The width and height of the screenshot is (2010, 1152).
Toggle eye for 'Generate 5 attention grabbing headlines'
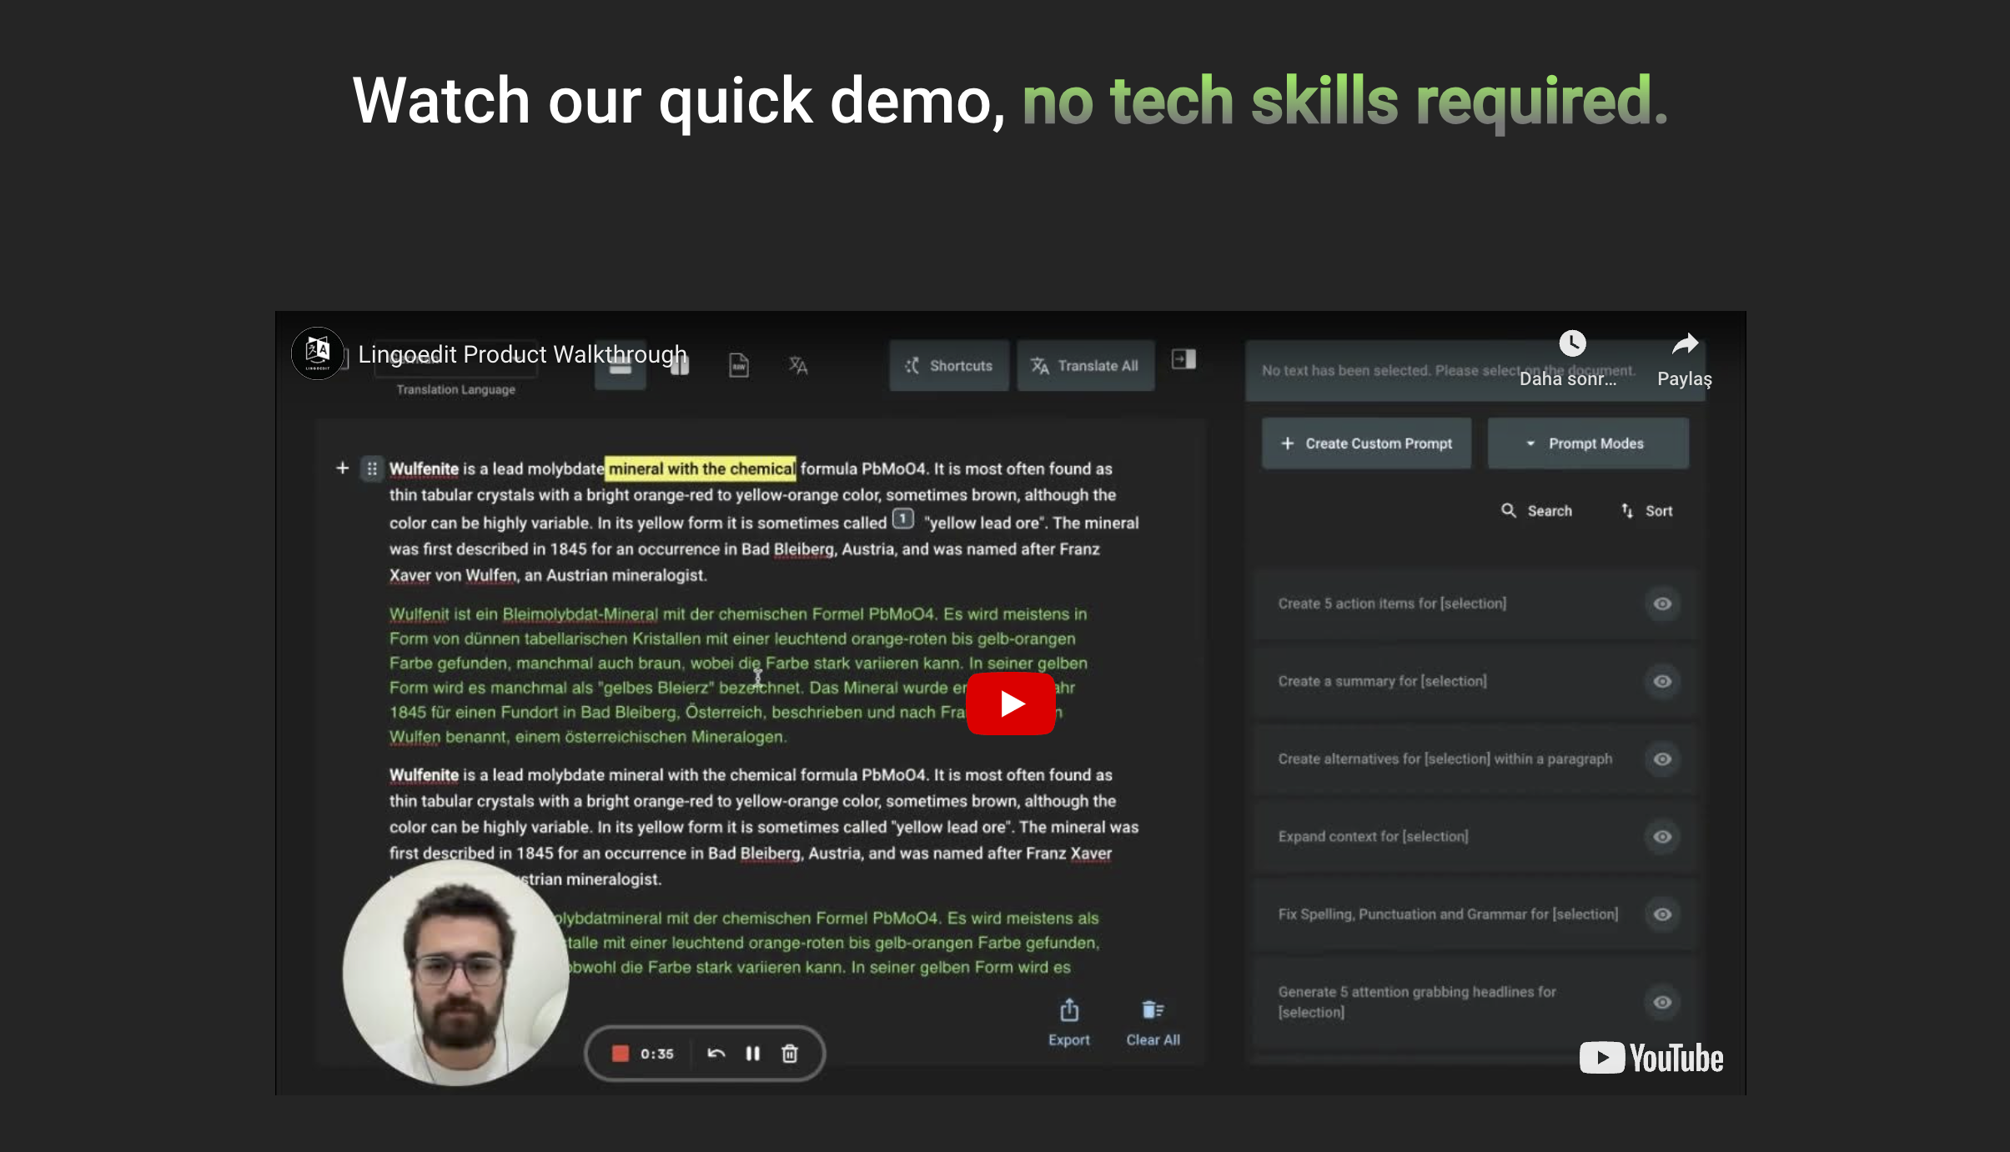point(1662,1002)
